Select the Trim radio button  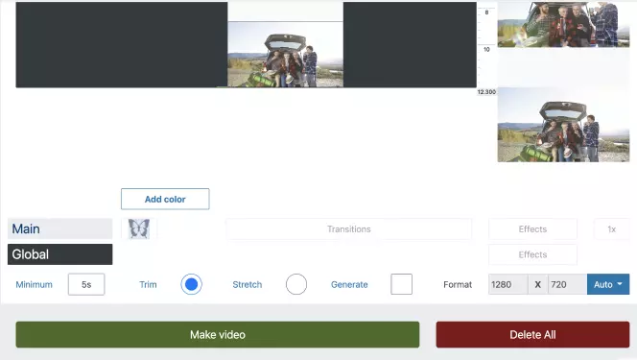(191, 284)
